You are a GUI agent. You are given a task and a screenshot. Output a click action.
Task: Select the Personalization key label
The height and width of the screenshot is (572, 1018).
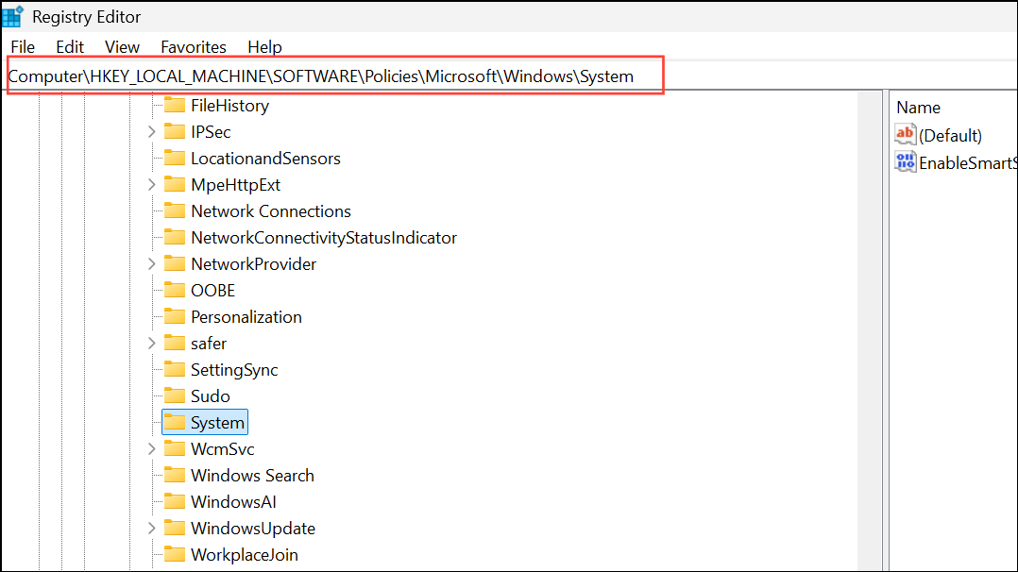[246, 317]
